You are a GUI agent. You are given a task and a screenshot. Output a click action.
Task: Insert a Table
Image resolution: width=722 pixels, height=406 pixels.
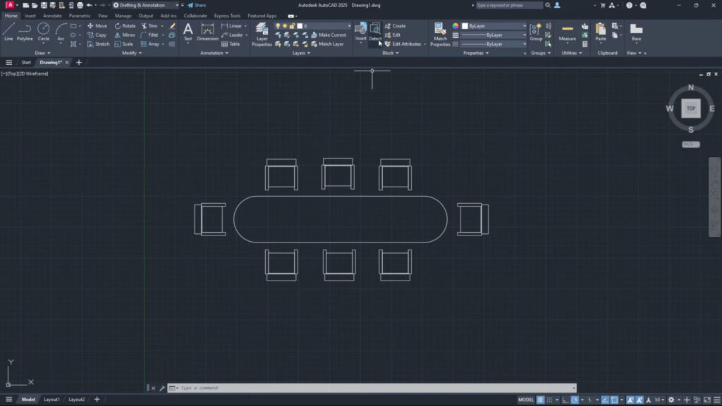(x=231, y=44)
